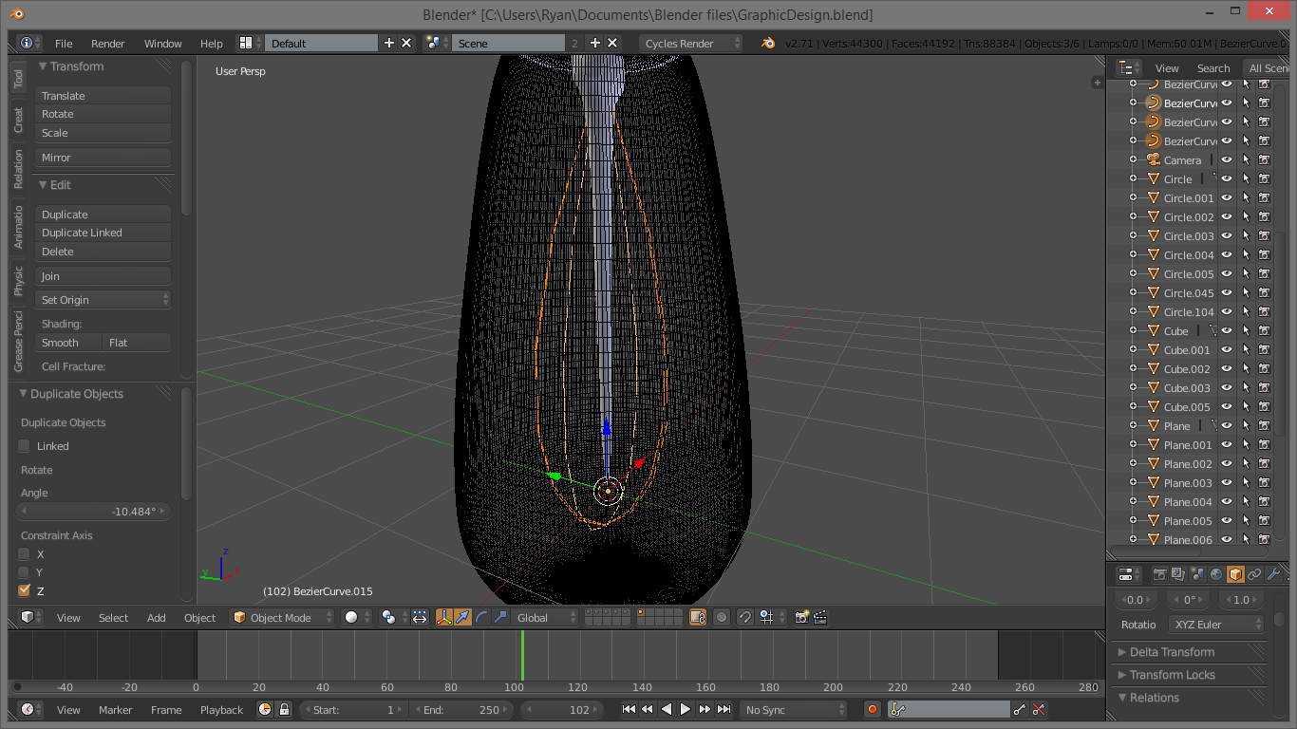Open the Scene properties tab
This screenshot has height=729, width=1297.
tap(1197, 574)
